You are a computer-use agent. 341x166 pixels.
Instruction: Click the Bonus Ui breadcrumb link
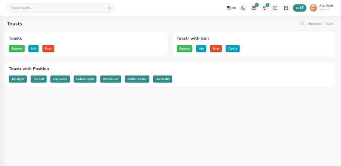pos(315,24)
